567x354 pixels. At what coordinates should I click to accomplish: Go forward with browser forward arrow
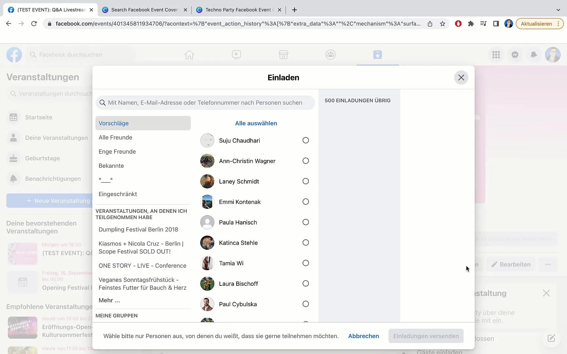(21, 24)
